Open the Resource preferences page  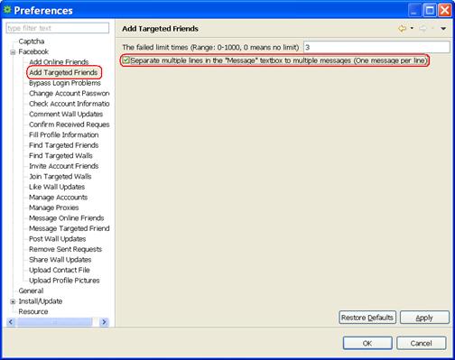pos(33,311)
